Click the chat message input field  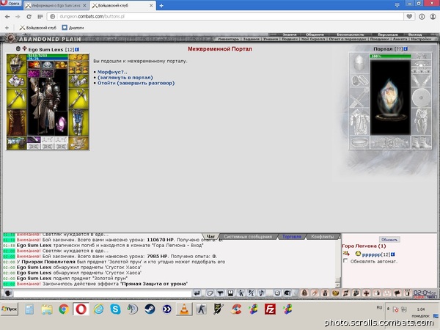point(103,293)
